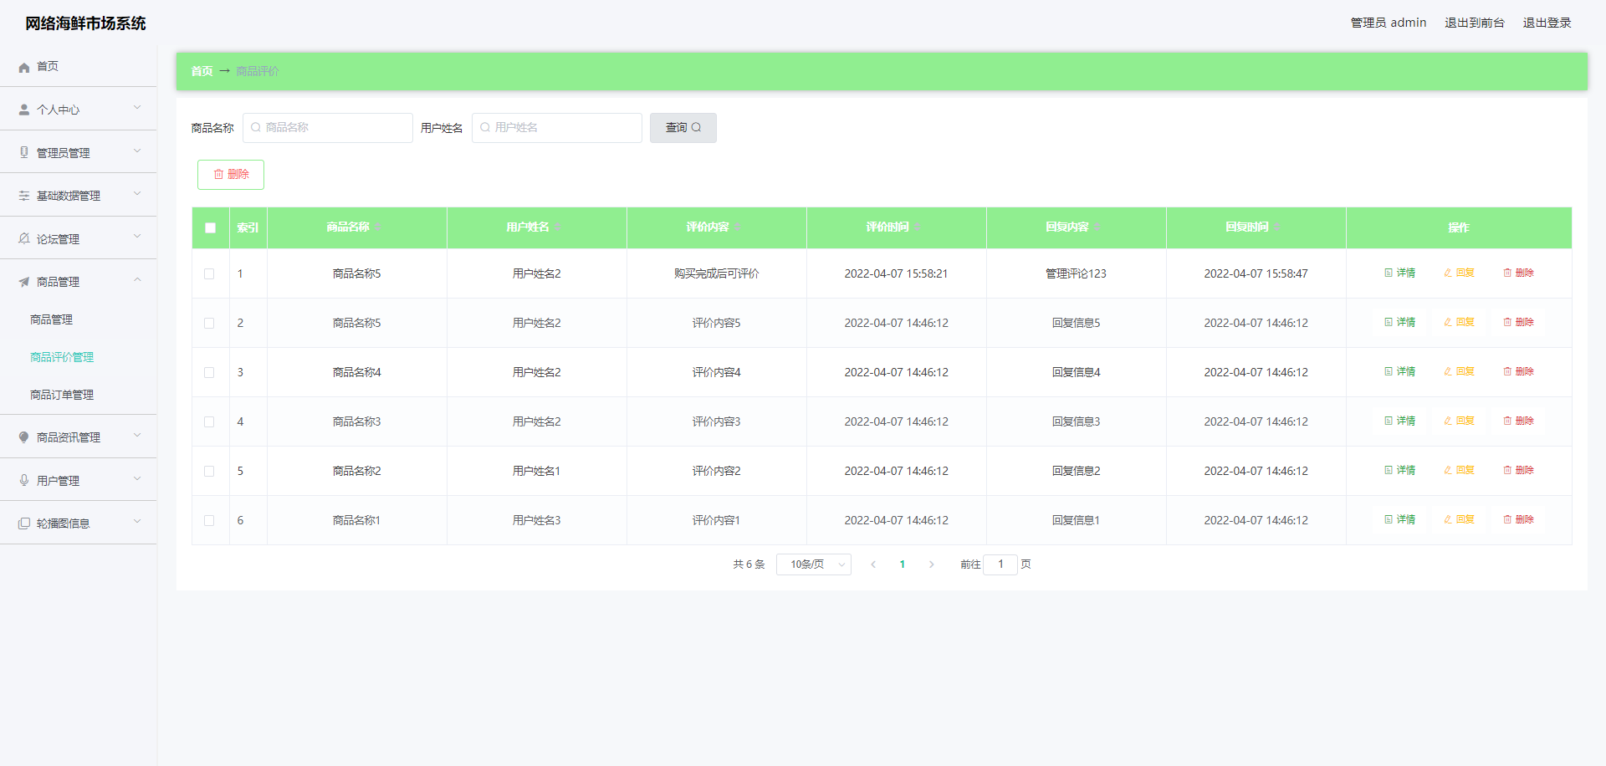The height and width of the screenshot is (766, 1606).
Task: Expand the 管理员管理 menu
Action: coord(79,152)
